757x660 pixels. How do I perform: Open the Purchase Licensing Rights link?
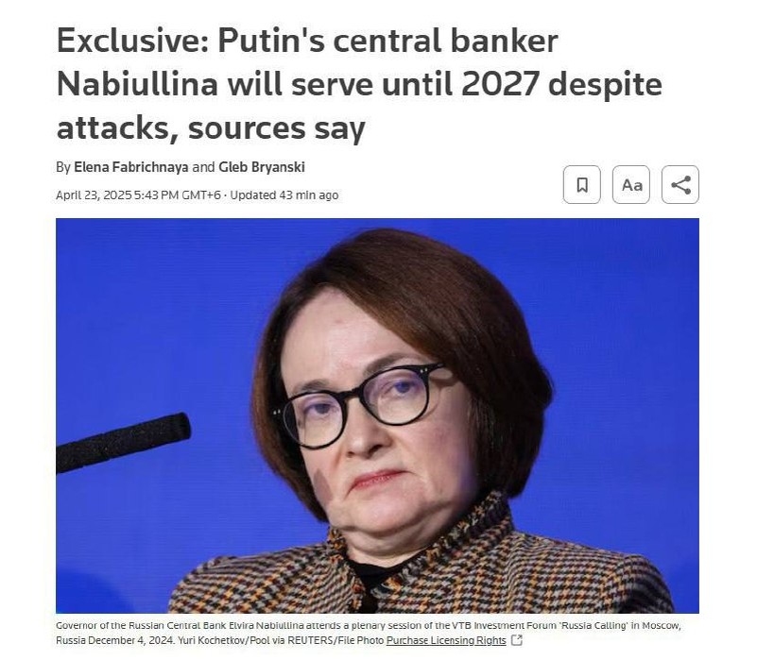[x=446, y=640]
